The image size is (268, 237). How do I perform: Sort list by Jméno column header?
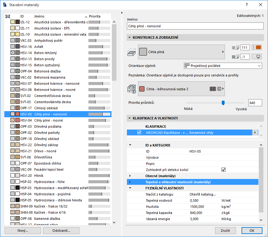(x=61, y=16)
